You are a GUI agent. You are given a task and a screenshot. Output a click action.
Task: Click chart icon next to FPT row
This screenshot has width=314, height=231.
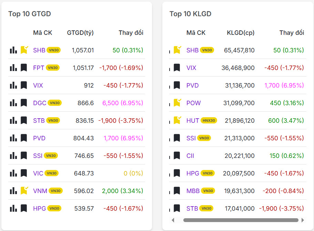pos(13,68)
